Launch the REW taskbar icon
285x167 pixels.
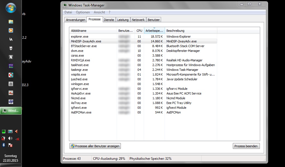(11, 66)
